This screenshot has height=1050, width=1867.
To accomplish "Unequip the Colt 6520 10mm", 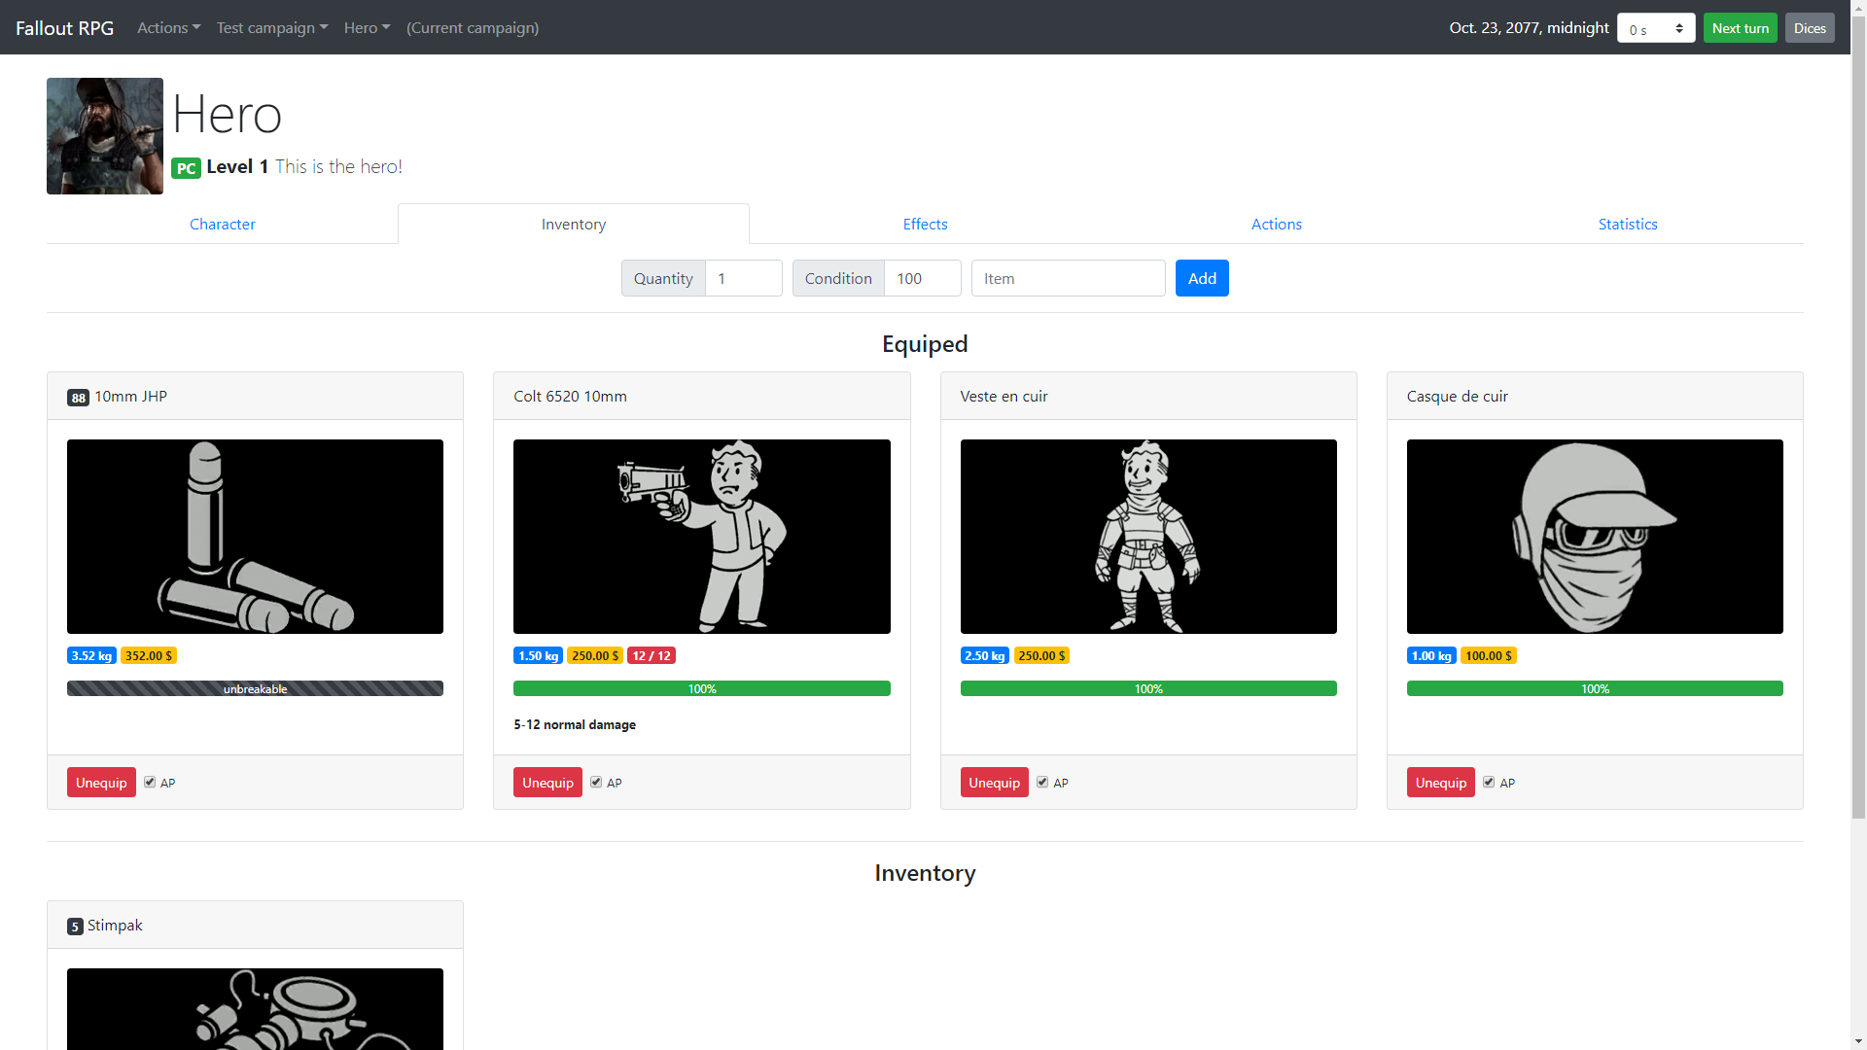I will tap(547, 783).
